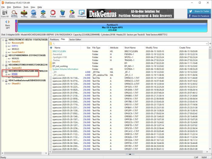Expand the Local Disk(C:) node
The height and width of the screenshot is (159, 212).
point(6,52)
